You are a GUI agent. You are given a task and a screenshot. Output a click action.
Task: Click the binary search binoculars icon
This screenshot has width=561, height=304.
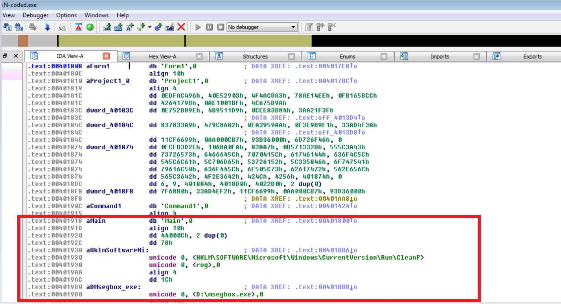(18, 27)
